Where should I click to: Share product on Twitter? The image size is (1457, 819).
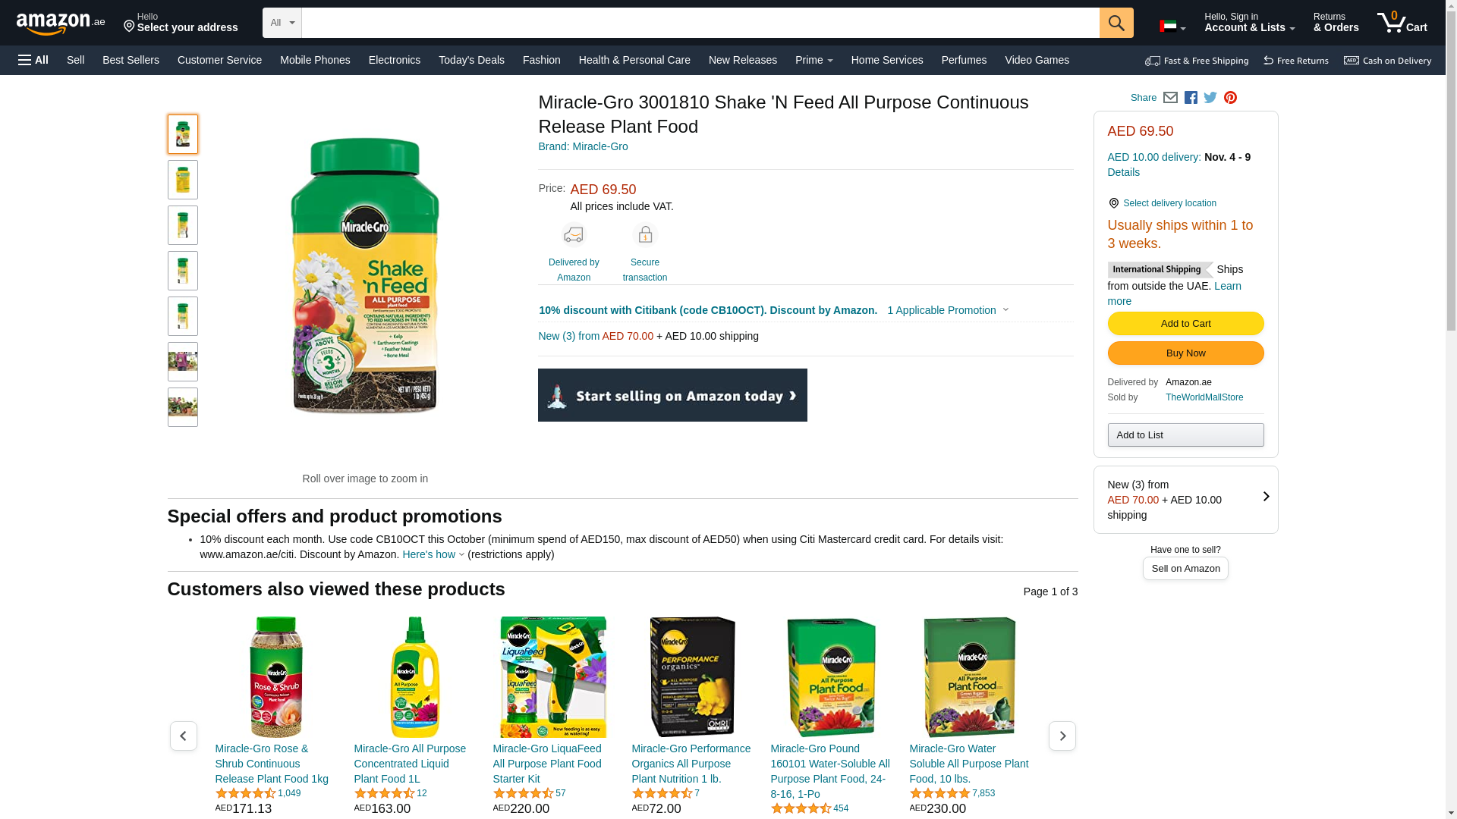coord(1210,98)
